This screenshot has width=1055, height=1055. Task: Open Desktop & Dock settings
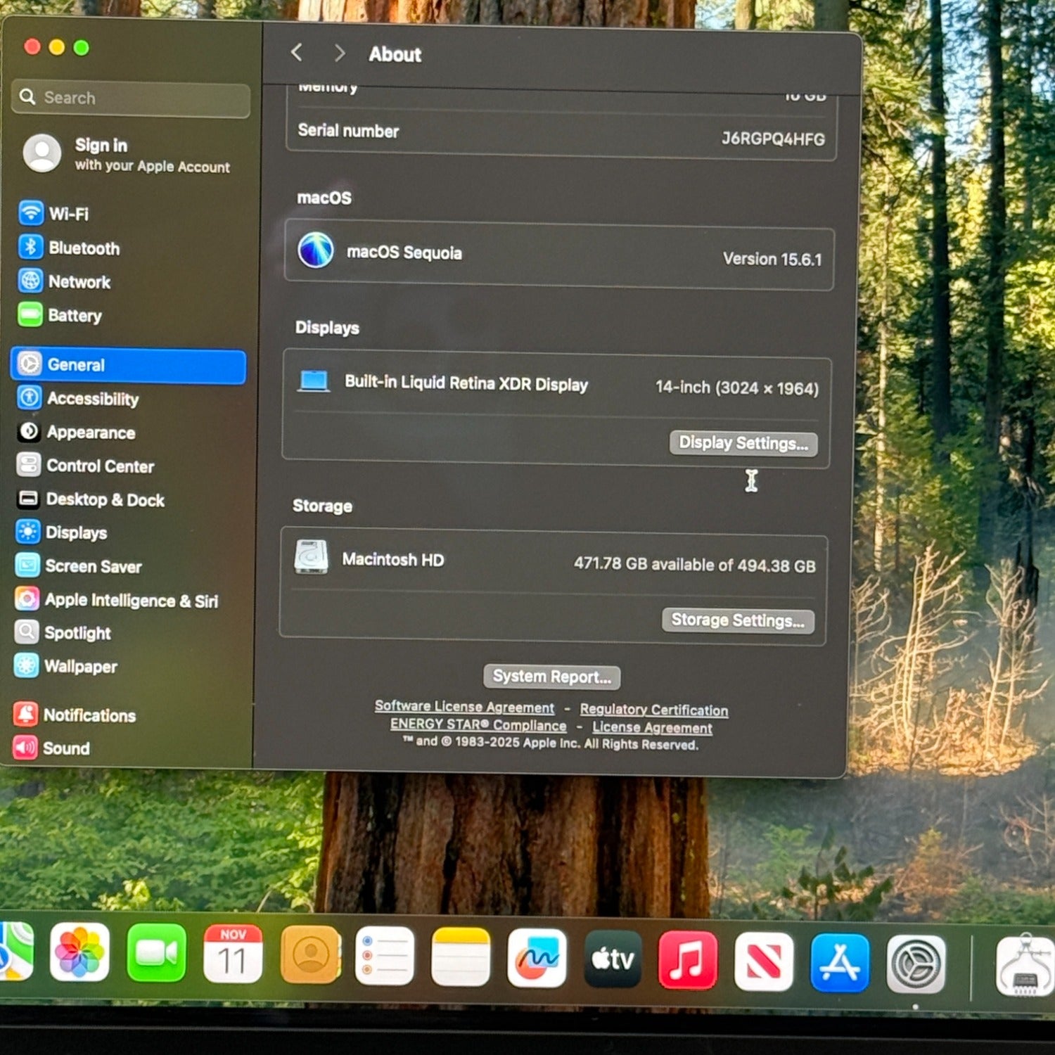(x=104, y=500)
